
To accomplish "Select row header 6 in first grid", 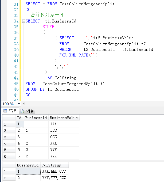I will tap(9, 156).
